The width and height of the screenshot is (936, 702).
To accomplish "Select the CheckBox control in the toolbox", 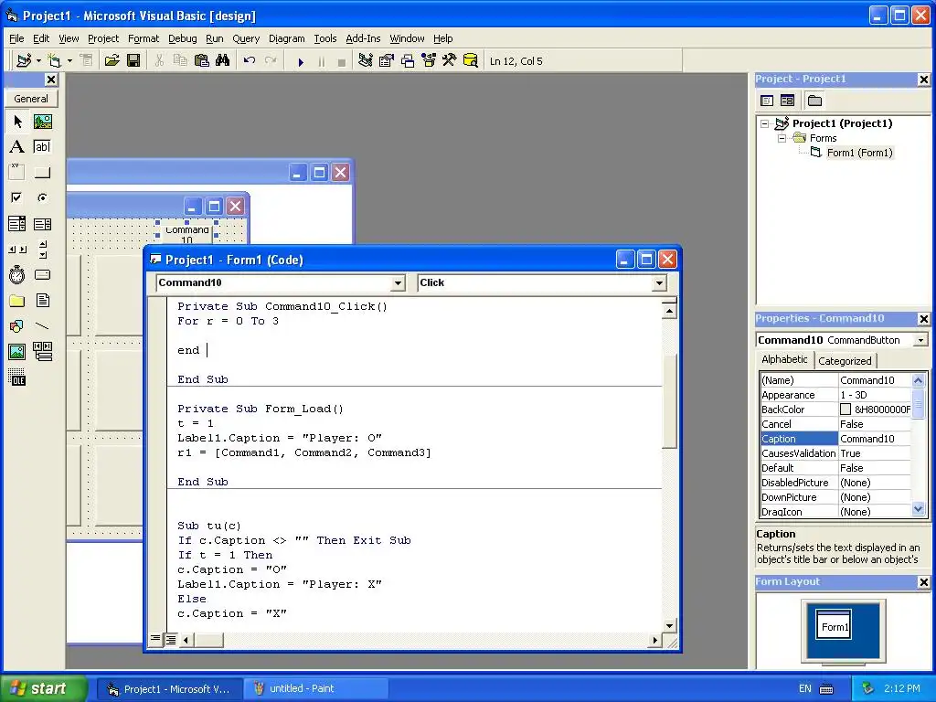I will 17,197.
